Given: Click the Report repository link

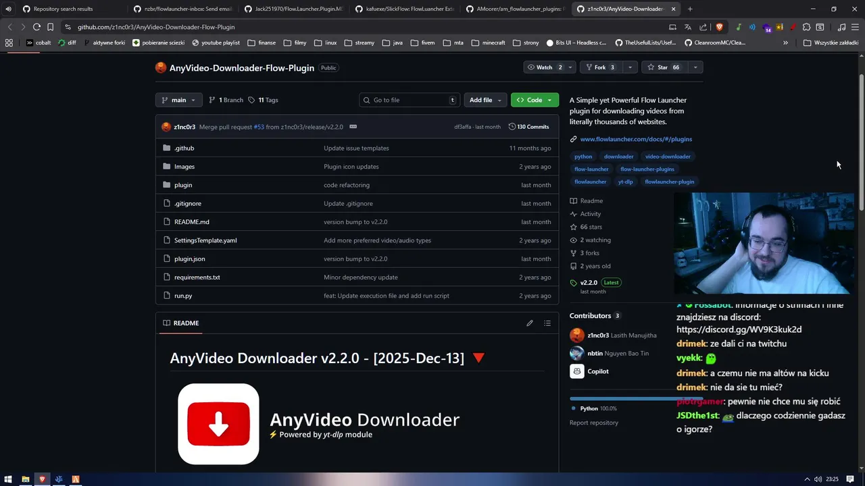Looking at the screenshot, I should pos(594,423).
